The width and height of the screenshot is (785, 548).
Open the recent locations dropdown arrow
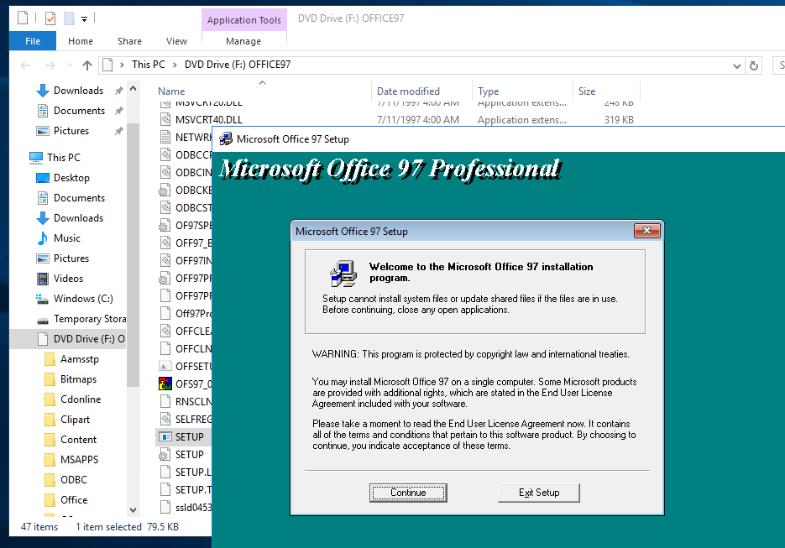[70, 65]
